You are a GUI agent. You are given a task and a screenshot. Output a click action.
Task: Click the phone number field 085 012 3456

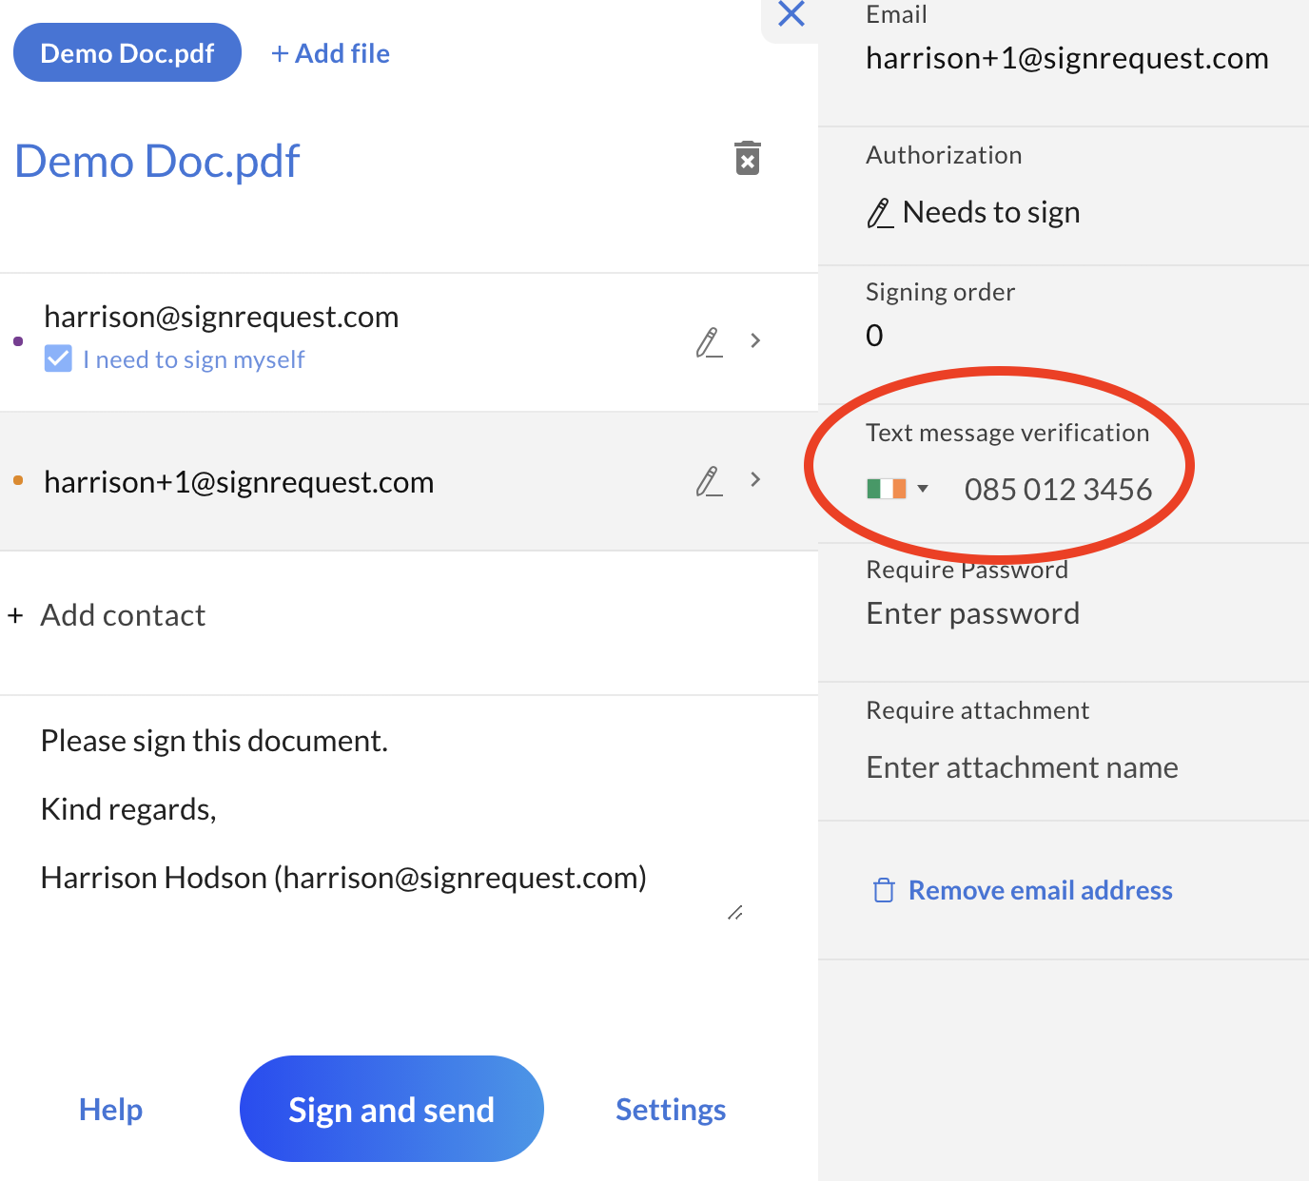1058,489
